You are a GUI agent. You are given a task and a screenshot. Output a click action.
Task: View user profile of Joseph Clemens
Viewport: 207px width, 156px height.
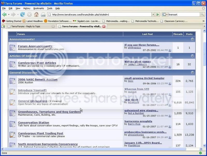pos(137,64)
